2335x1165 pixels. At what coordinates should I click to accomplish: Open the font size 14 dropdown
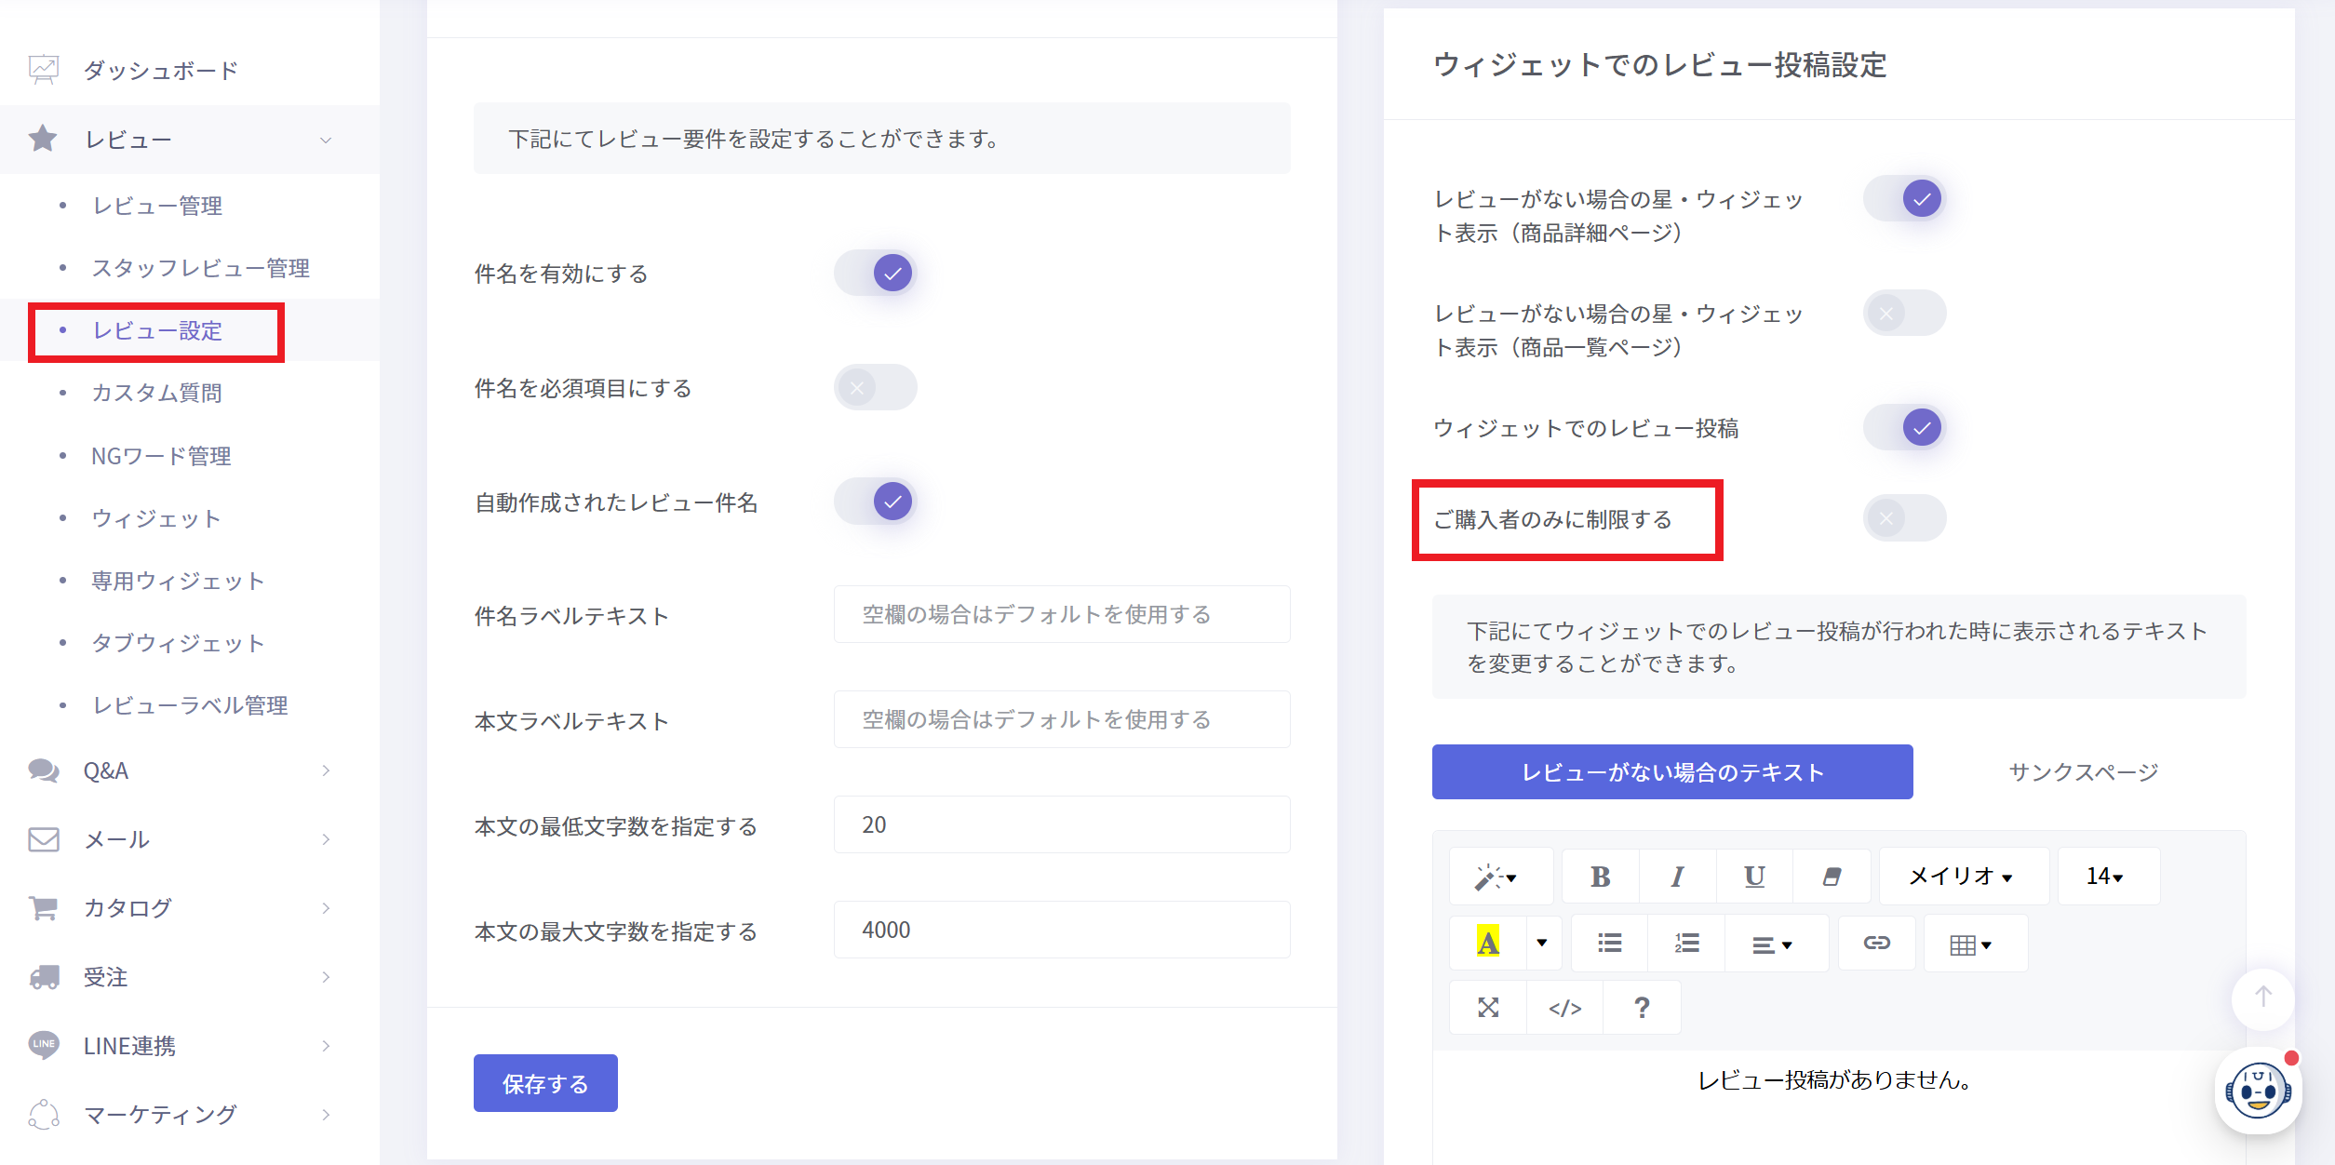pos(2105,877)
